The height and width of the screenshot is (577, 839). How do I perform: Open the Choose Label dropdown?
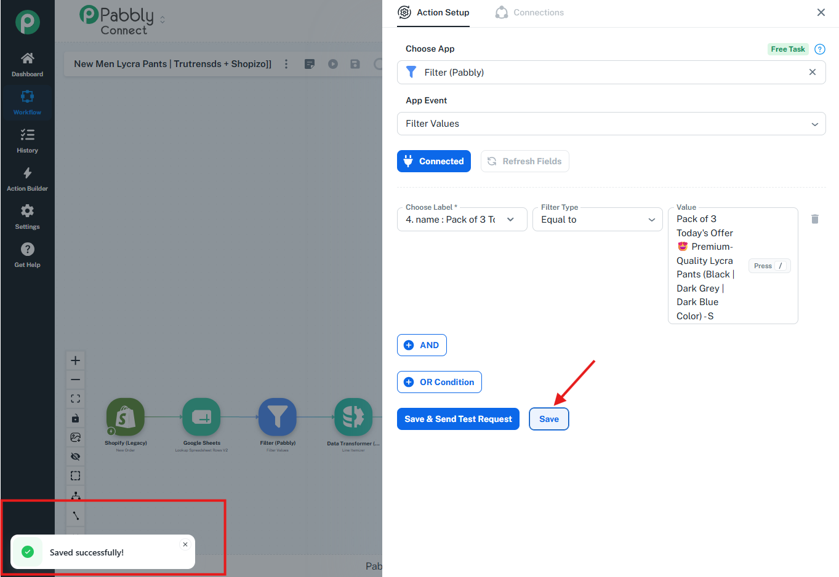pos(462,220)
